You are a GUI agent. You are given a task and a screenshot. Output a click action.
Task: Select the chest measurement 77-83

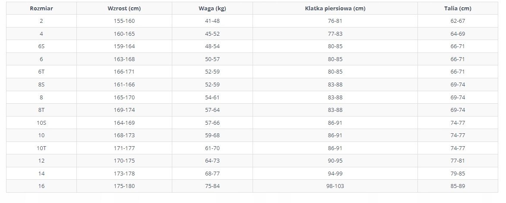tap(335, 34)
